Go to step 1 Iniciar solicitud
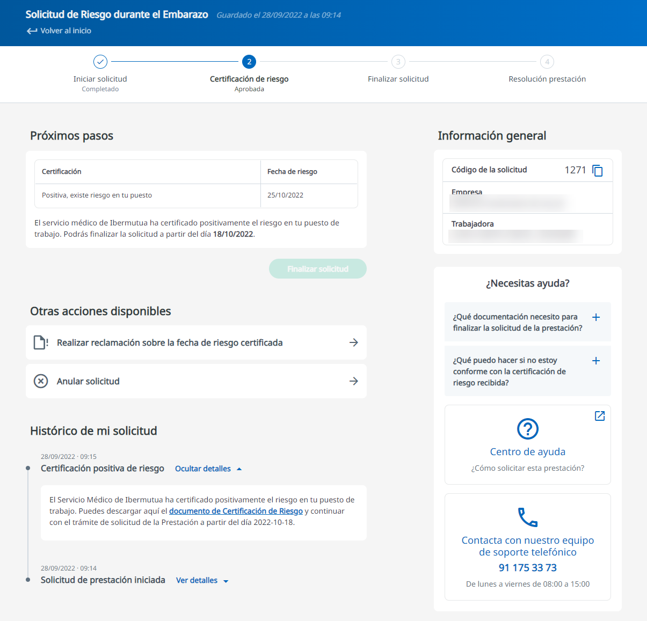This screenshot has width=647, height=621. click(x=100, y=62)
